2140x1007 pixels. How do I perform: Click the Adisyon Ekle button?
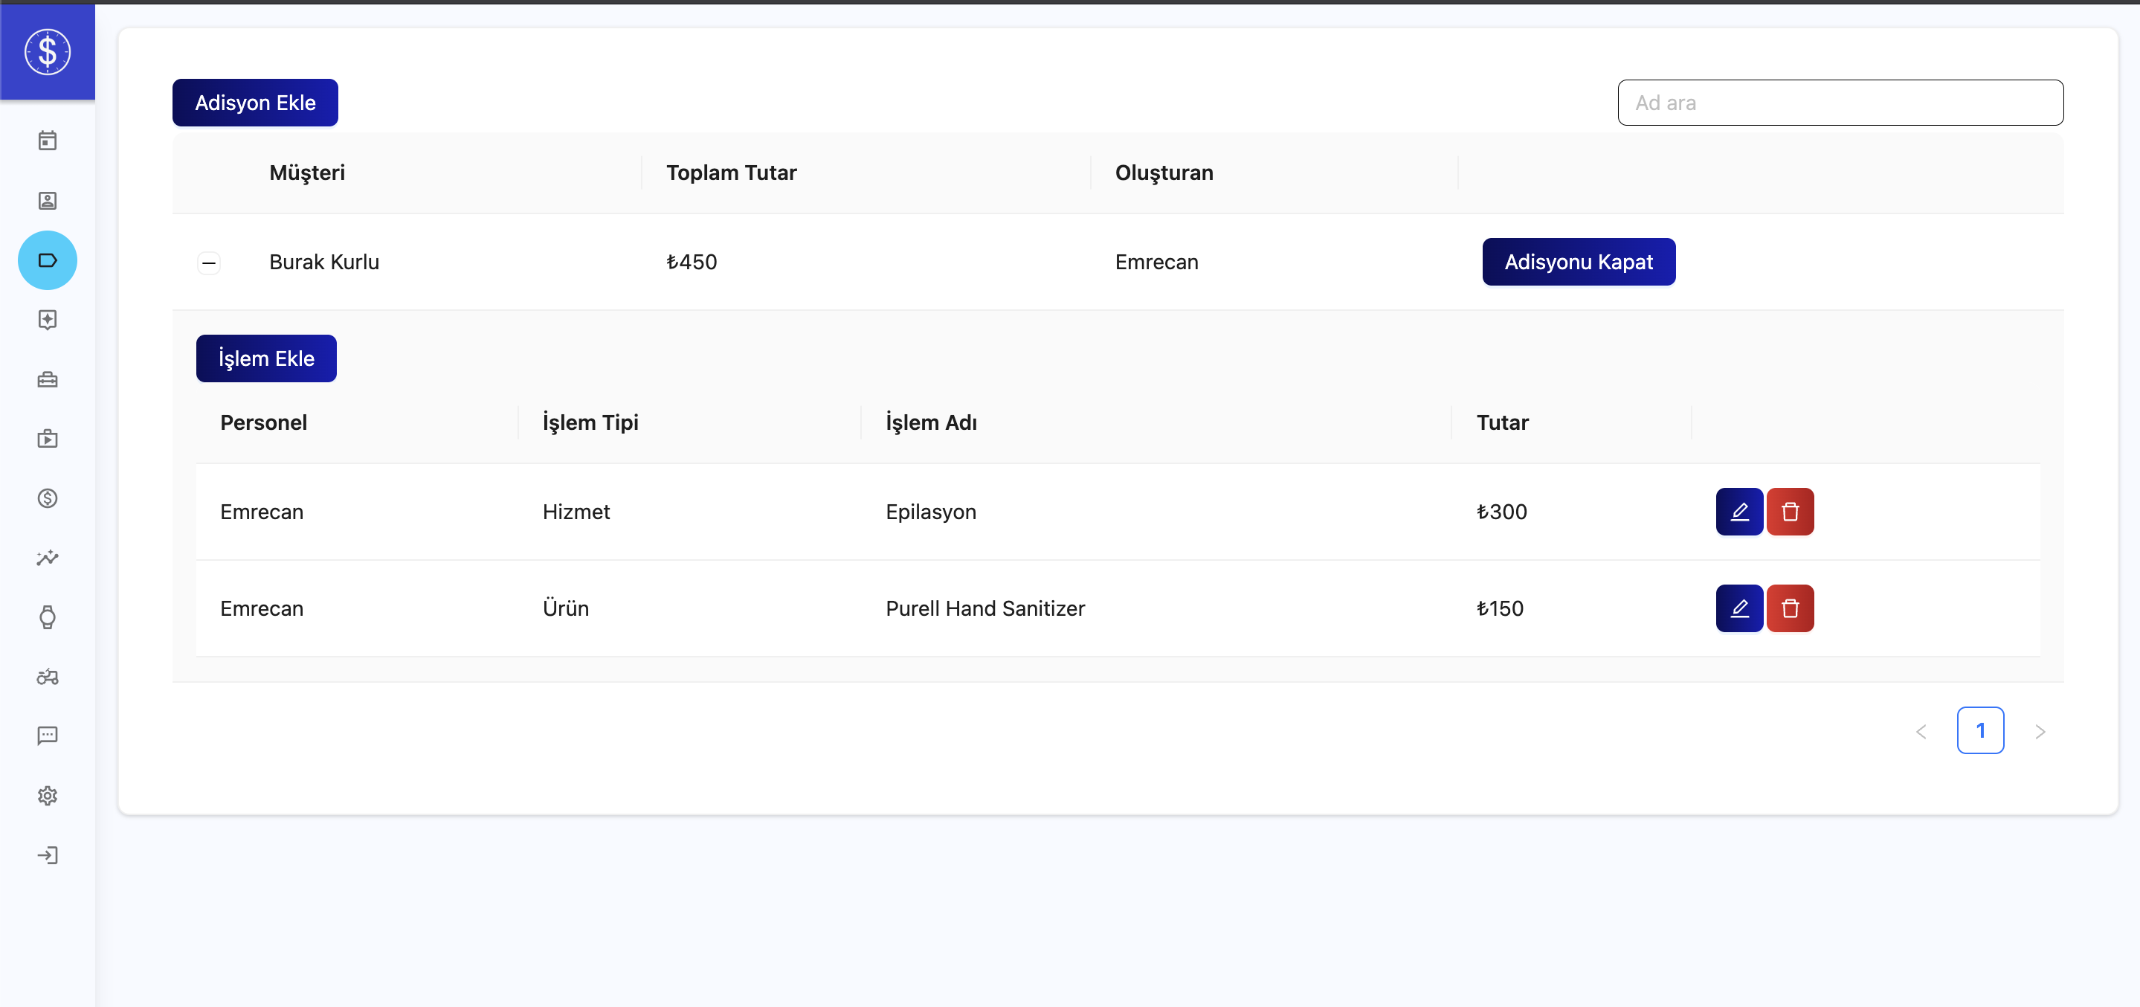(x=255, y=103)
